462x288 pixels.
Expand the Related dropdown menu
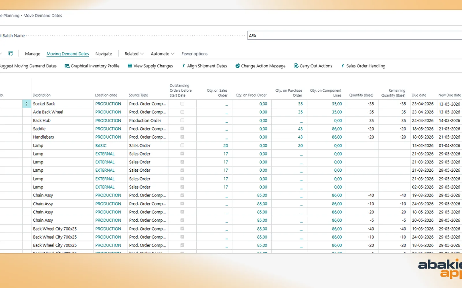click(134, 54)
